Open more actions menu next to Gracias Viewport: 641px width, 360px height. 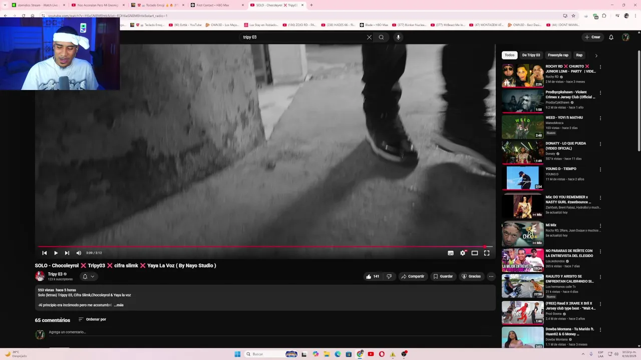pos(491,276)
